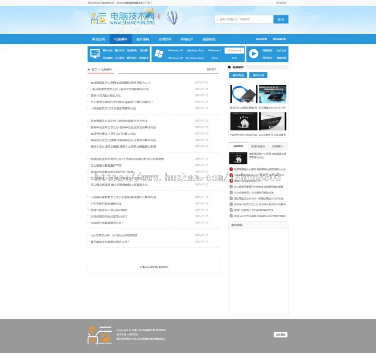
Task: Click the hot air balloon icon beside the logo
Action: 172,18
